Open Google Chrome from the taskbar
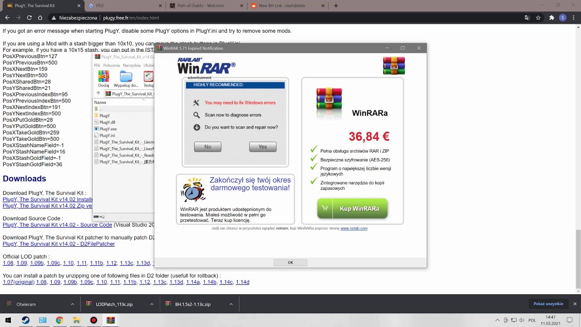 [x=59, y=320]
